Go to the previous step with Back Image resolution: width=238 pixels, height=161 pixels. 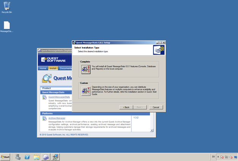[x=126, y=107]
